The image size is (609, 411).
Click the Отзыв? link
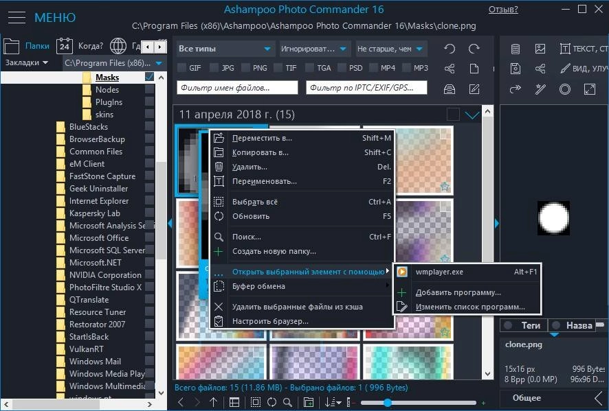pyautogui.click(x=503, y=10)
